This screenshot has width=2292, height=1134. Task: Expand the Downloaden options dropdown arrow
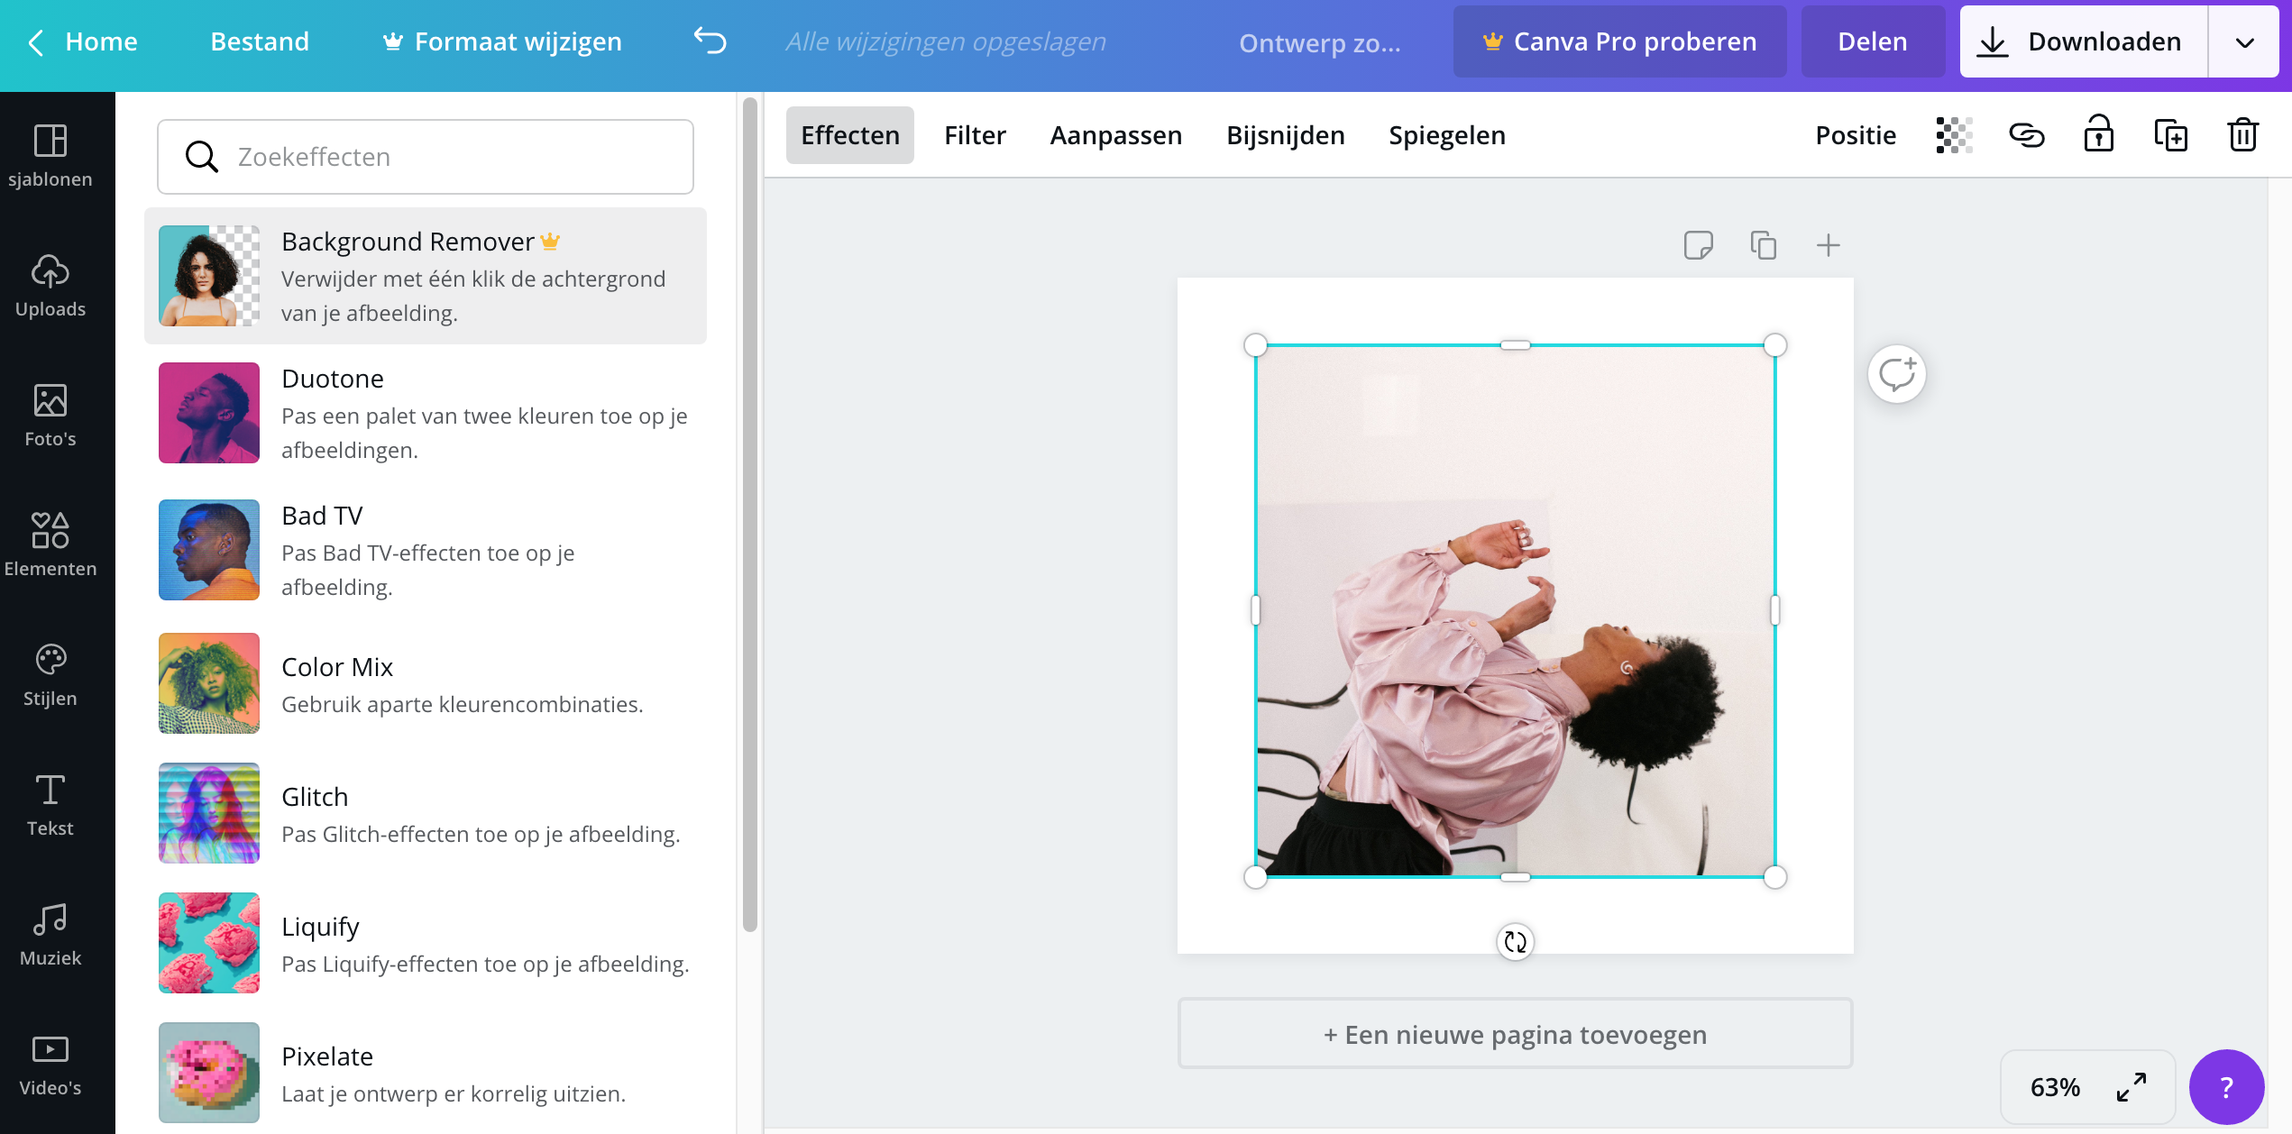pos(2244,41)
